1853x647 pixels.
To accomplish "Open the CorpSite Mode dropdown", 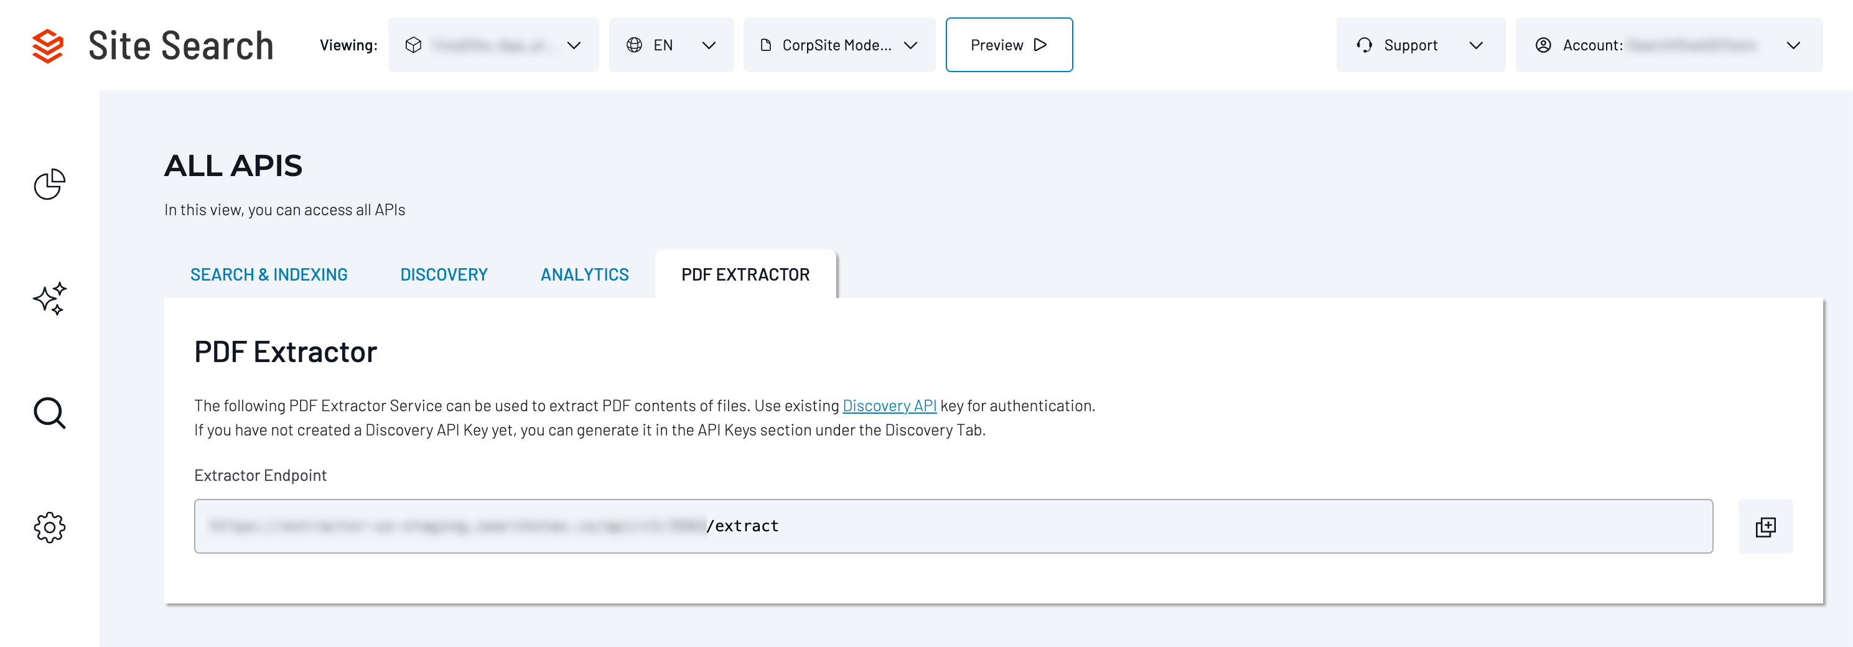I will point(839,45).
